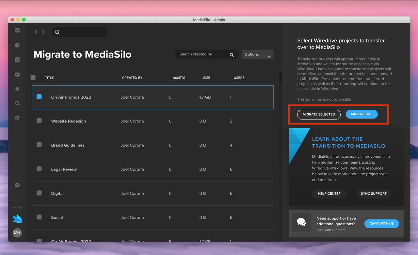
Task: Click Joel Corona in Website Redesign row
Action: 132,121
